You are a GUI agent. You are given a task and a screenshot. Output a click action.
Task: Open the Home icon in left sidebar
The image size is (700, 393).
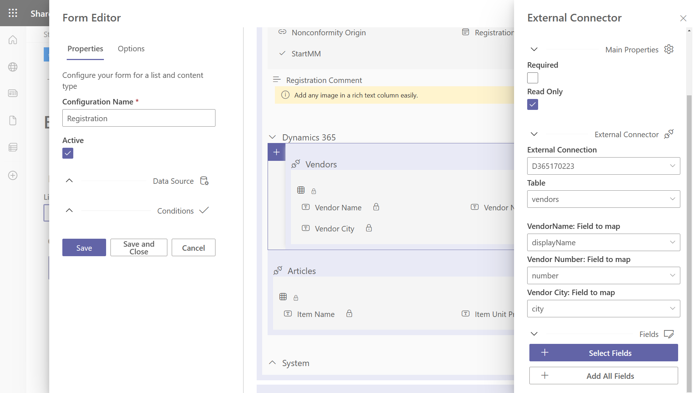[x=13, y=40]
